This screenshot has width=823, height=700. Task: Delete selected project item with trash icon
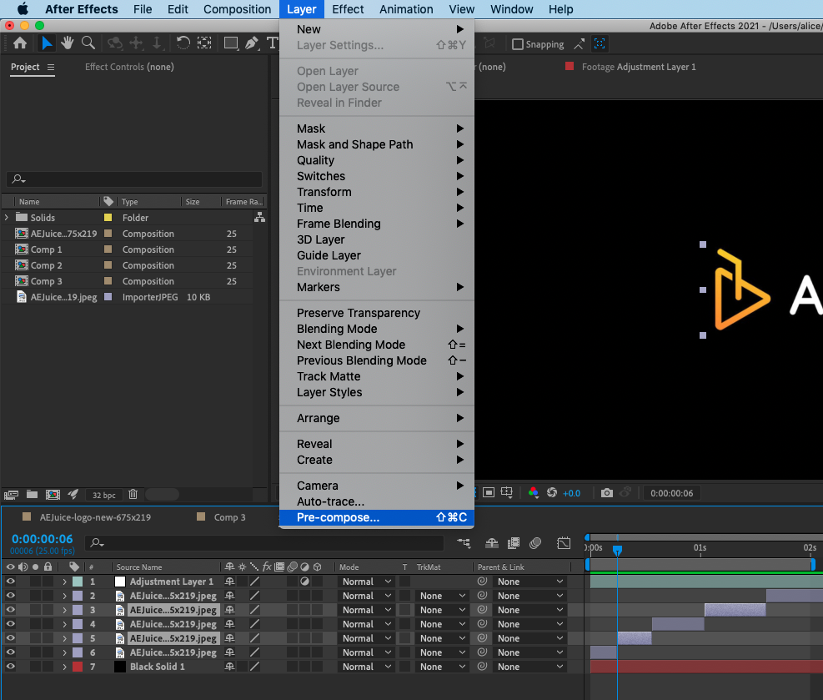pos(133,495)
